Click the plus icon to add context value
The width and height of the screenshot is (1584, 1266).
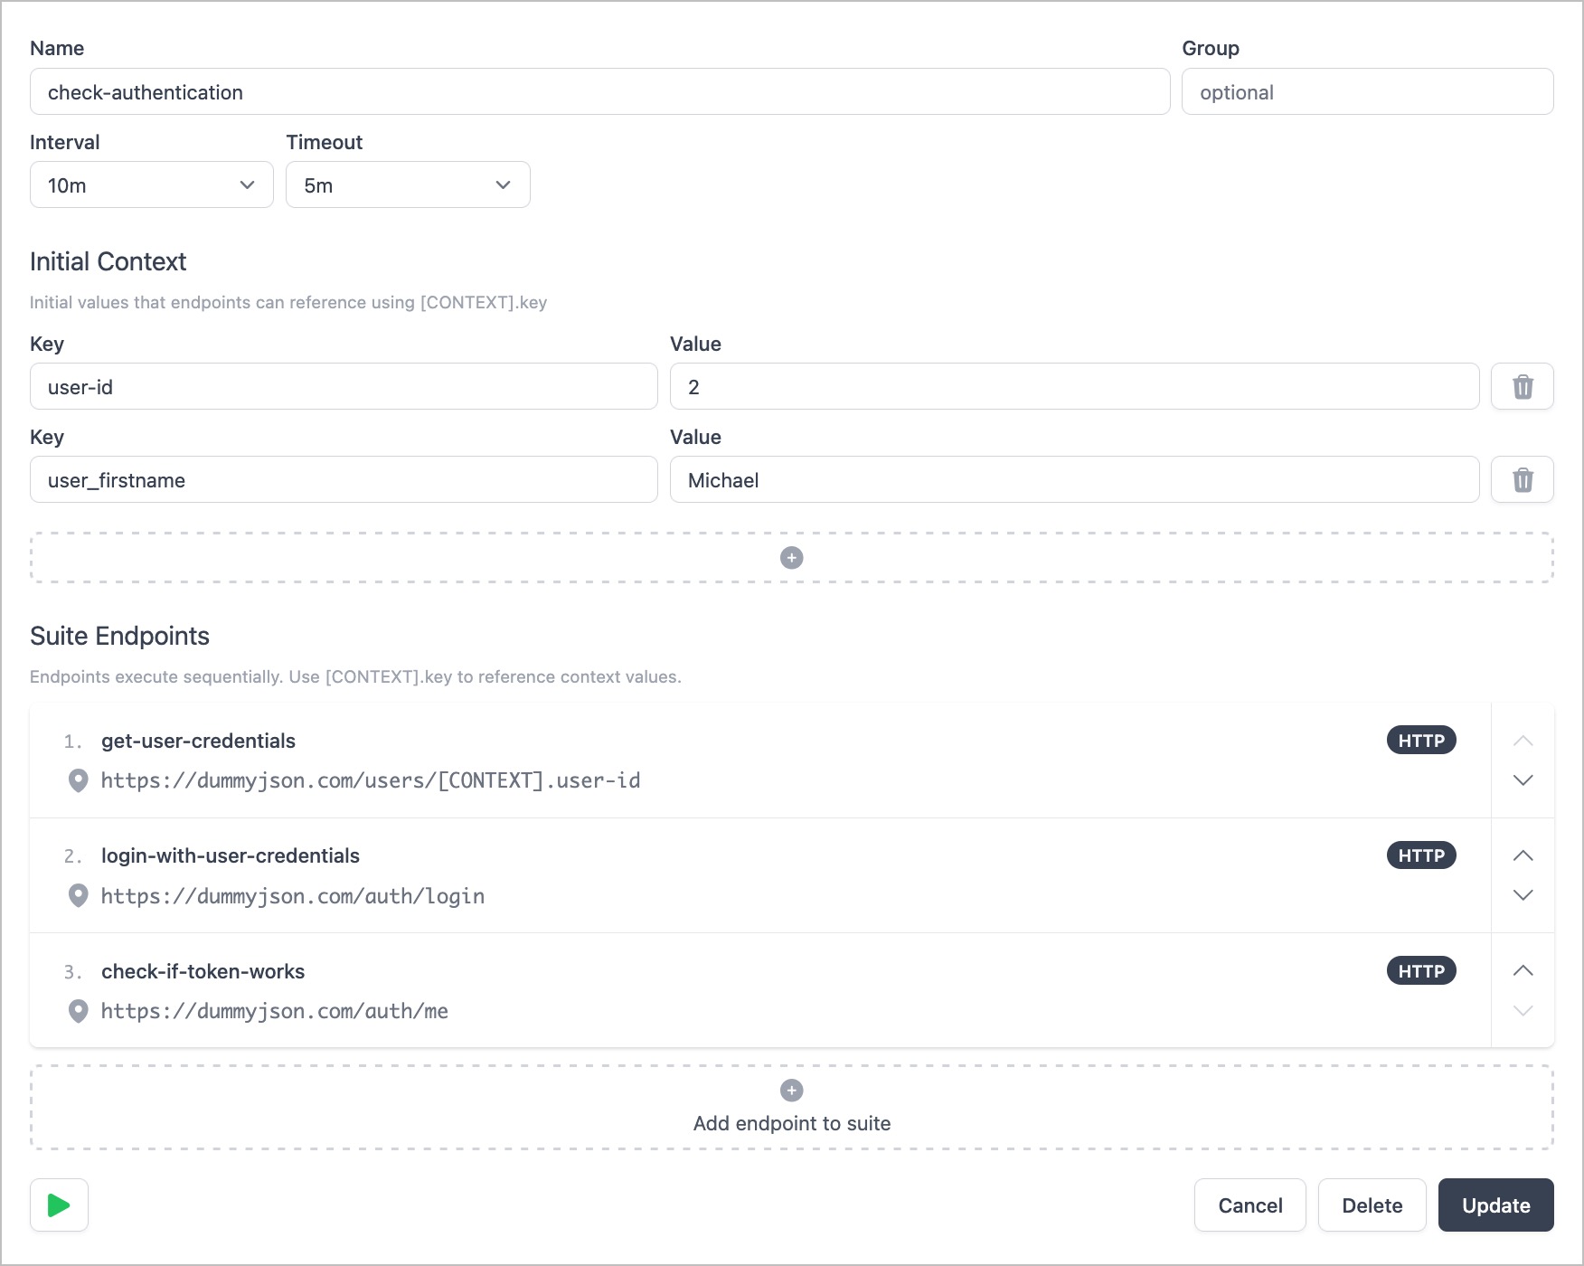pyautogui.click(x=791, y=557)
